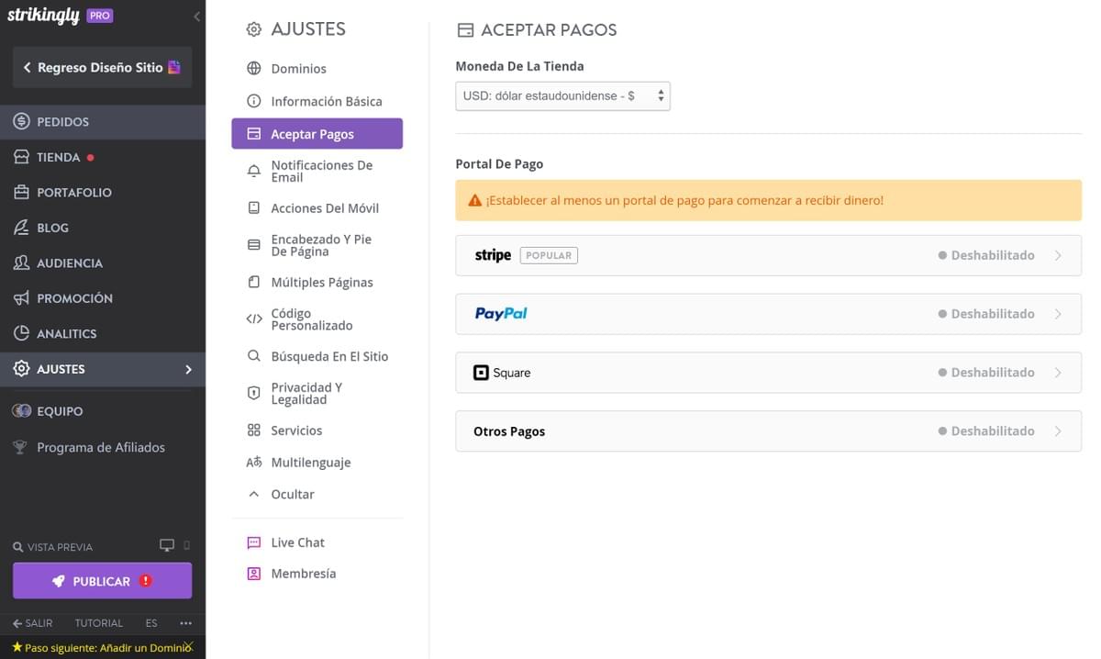This screenshot has width=1101, height=659.
Task: Enable the Stripe payment gateway
Action: (768, 254)
